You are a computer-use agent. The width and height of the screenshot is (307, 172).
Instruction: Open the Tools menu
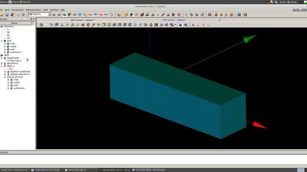tap(46, 10)
